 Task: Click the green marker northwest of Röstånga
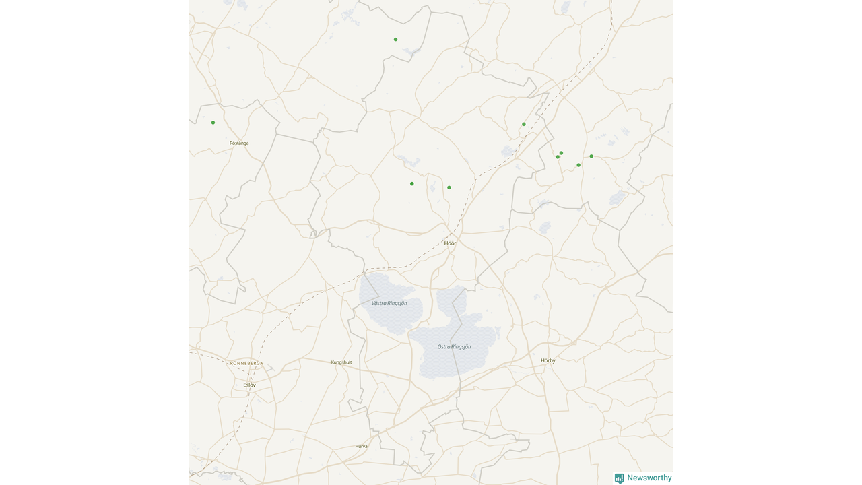point(213,123)
